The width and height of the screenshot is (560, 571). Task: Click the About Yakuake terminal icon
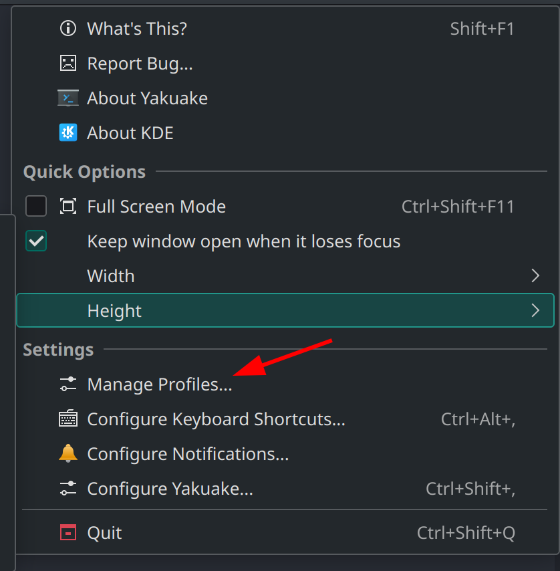(x=68, y=98)
